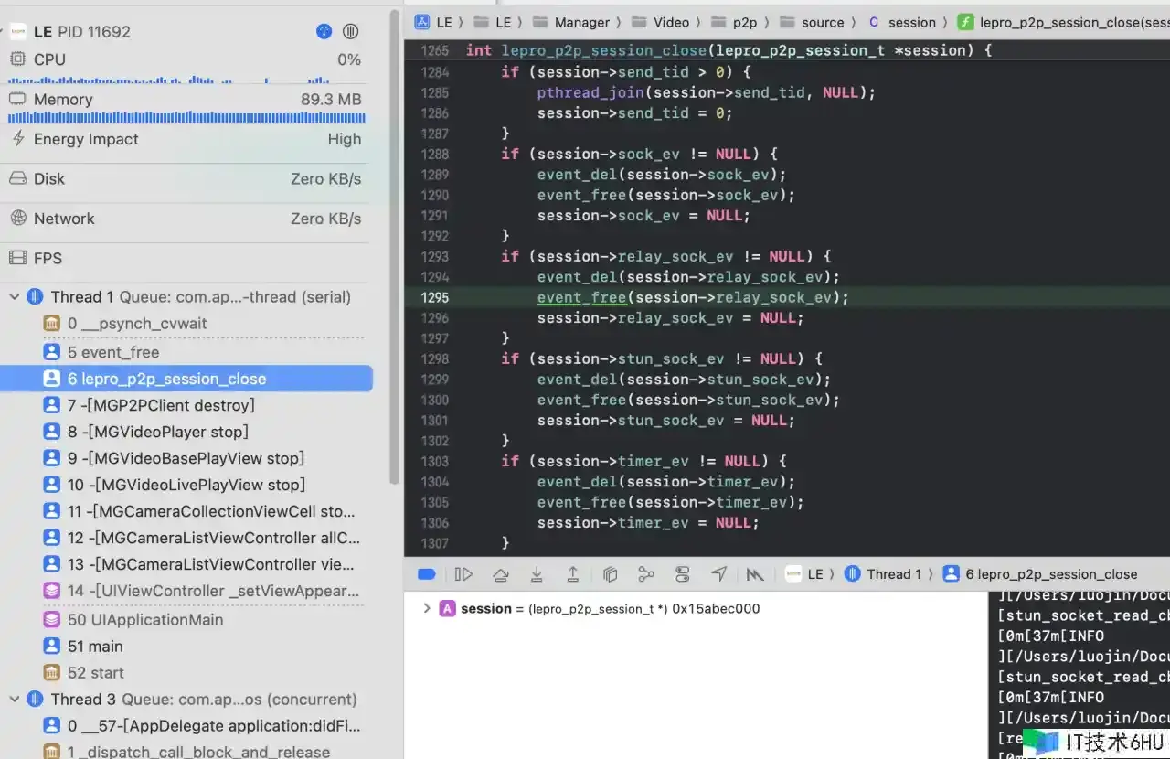Click Simulate Location arrow icon
Image resolution: width=1170 pixels, height=759 pixels.
tap(719, 574)
